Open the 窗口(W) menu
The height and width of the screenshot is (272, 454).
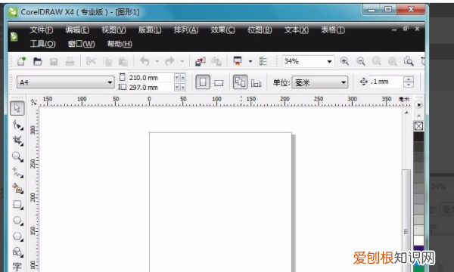click(x=81, y=44)
